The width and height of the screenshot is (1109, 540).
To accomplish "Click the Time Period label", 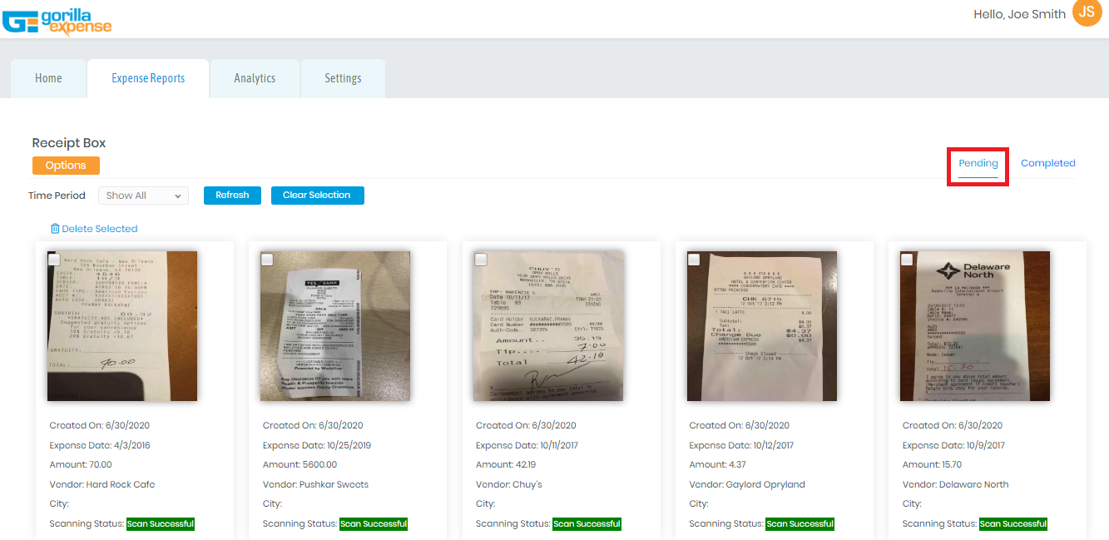I will point(57,196).
